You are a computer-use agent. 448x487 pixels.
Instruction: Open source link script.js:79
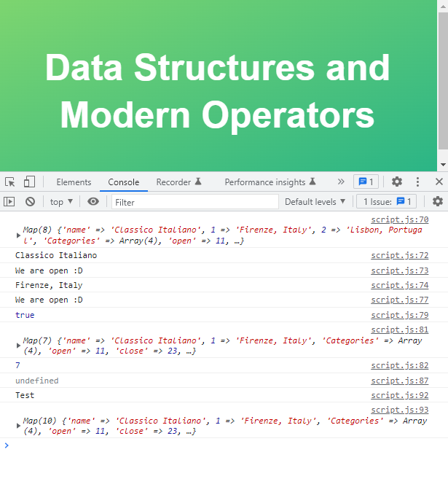tap(400, 315)
